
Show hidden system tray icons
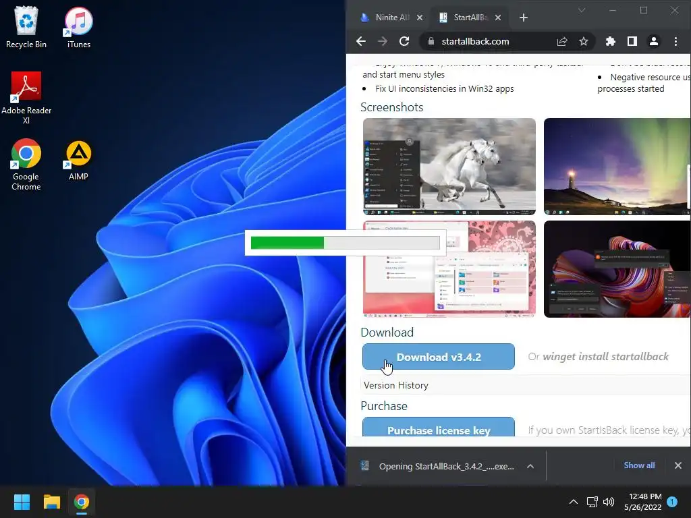coord(574,502)
